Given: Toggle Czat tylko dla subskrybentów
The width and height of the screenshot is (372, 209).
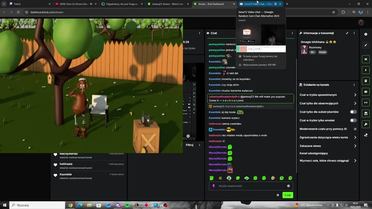Looking at the screenshot, I should pos(353,112).
